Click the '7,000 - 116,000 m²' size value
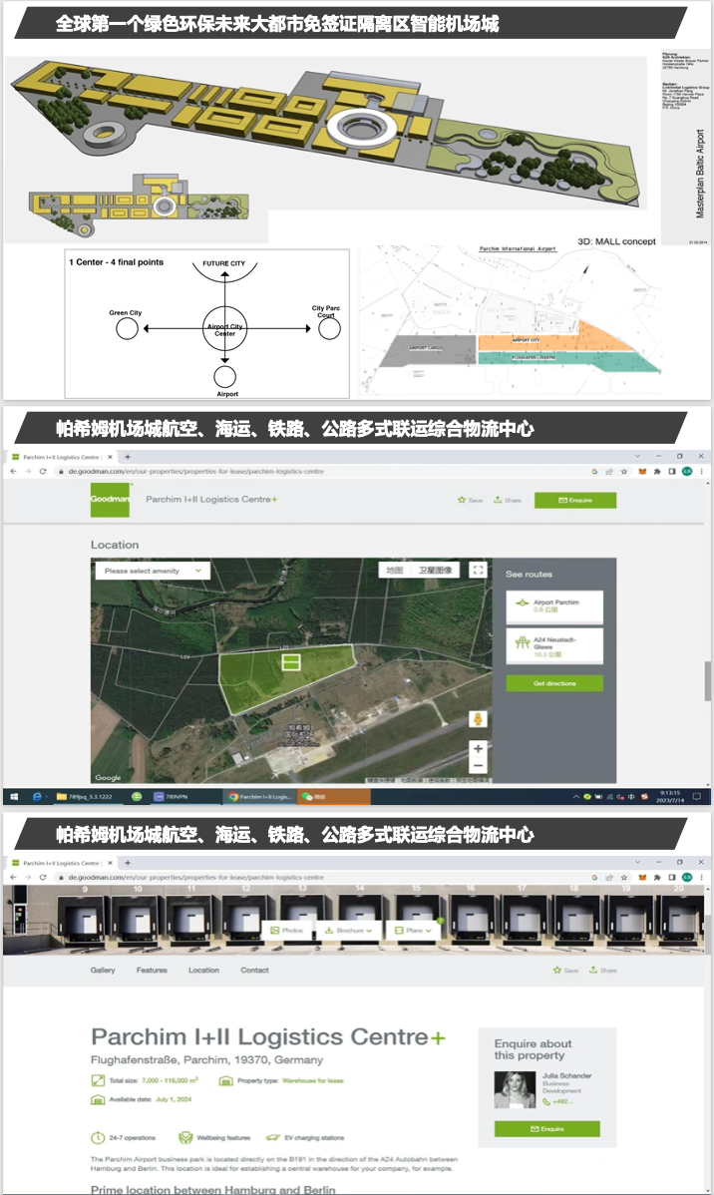This screenshot has width=714, height=1195. [170, 1080]
